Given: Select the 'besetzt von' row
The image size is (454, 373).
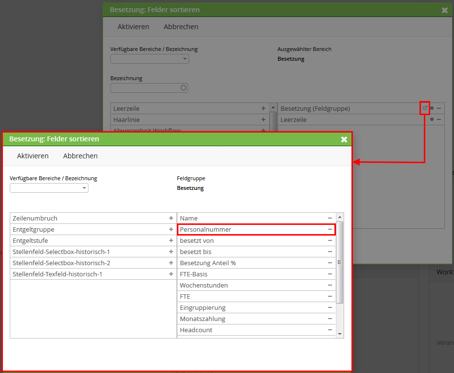Looking at the screenshot, I should (x=256, y=240).
